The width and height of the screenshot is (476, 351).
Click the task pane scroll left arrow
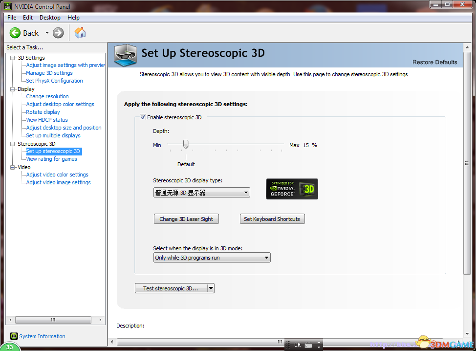(10, 320)
